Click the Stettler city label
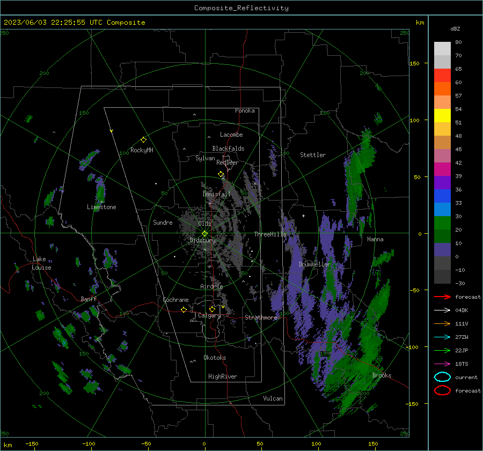The height and width of the screenshot is (451, 483). pos(313,155)
